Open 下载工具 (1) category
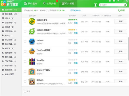The image size is (129, 96). click(11, 61)
